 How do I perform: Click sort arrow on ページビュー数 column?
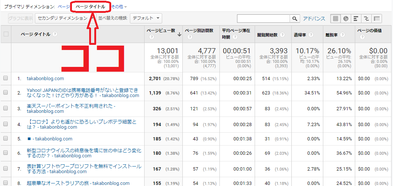[179, 35]
